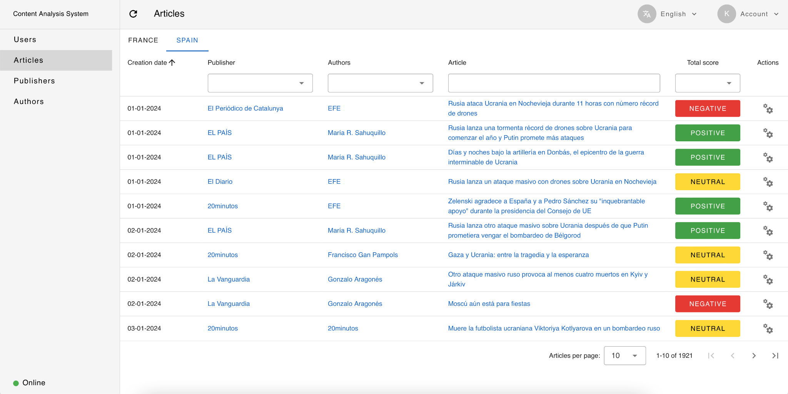
Task: Go to the first page of articles
Action: pos(711,355)
